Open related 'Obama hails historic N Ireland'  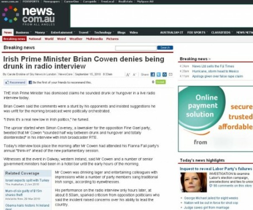click(27, 207)
